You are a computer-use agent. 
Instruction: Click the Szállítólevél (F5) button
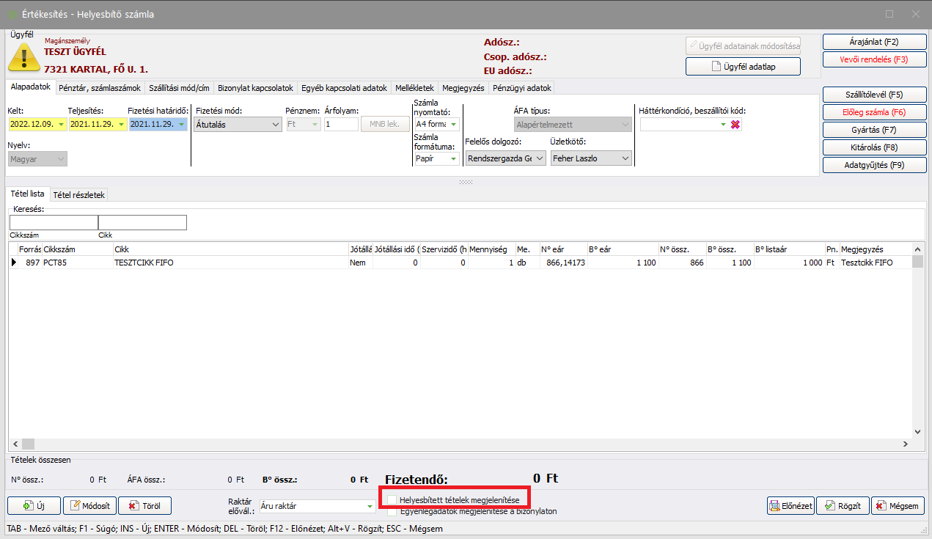pos(874,95)
